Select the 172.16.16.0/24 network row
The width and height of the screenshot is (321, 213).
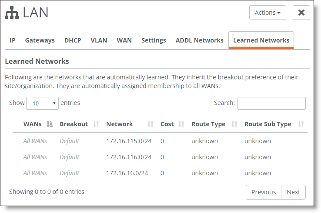pyautogui.click(x=160, y=173)
